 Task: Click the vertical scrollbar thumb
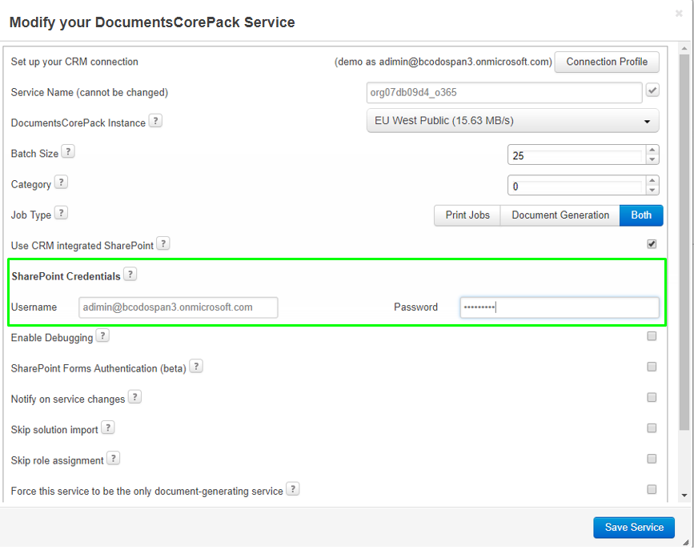684,242
